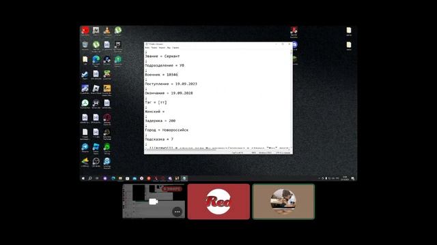The height and width of the screenshot is (245, 437).
Task: Click the 'В ЭФИРЕ' live badge
Action: (x=172, y=189)
